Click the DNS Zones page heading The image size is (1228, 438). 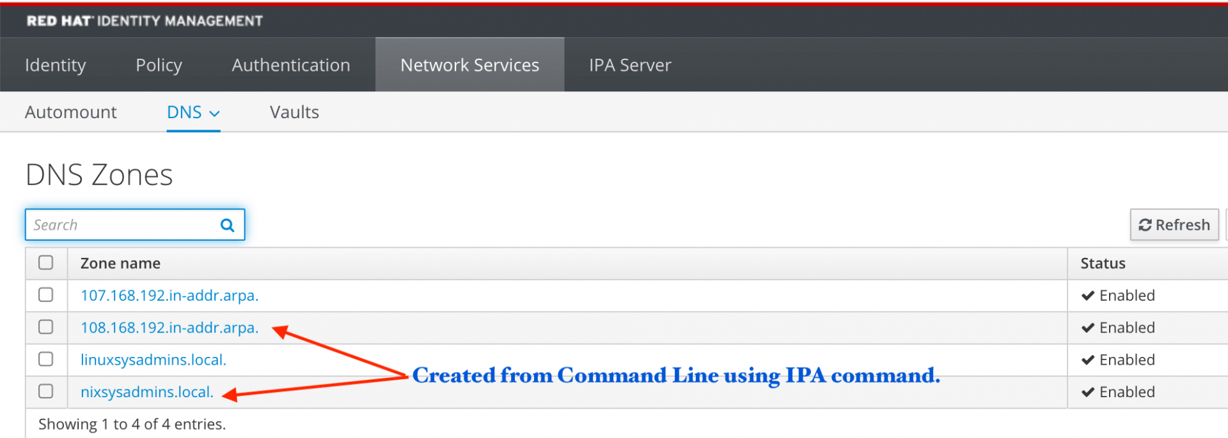point(99,174)
